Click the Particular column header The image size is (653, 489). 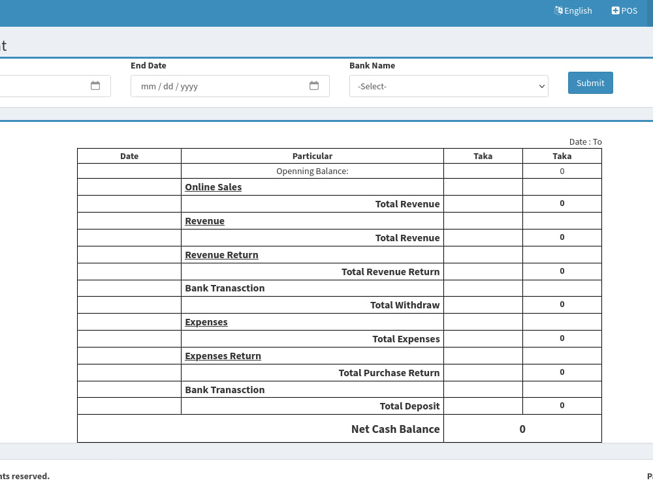[x=312, y=156]
